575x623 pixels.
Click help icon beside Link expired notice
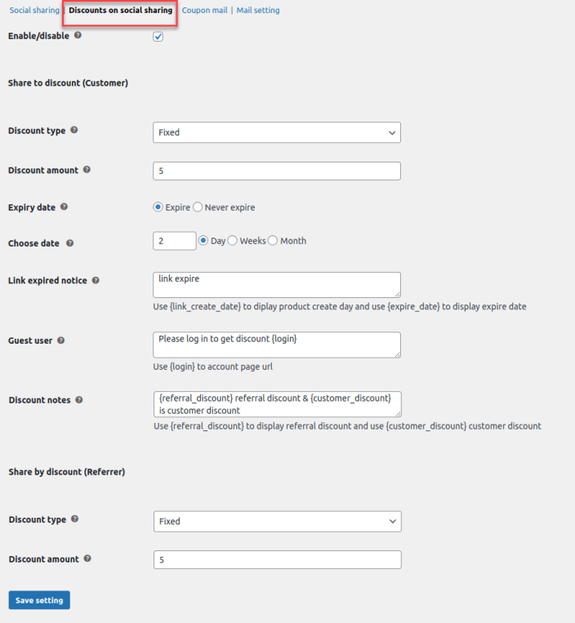(x=96, y=280)
